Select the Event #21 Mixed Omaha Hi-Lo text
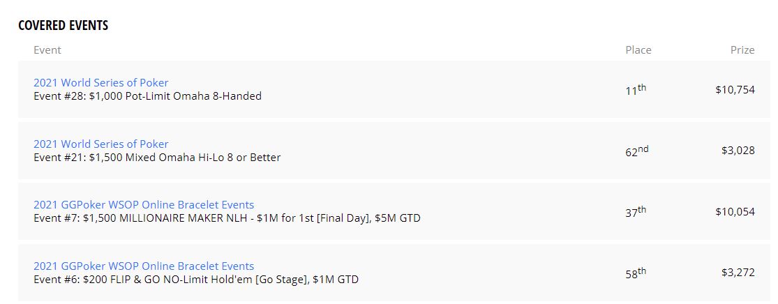This screenshot has height=304, width=778. pos(157,158)
